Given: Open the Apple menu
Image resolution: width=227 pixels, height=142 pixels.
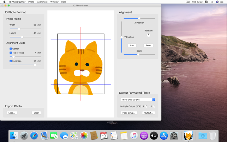Looking at the screenshot, I should (x=4, y=2).
